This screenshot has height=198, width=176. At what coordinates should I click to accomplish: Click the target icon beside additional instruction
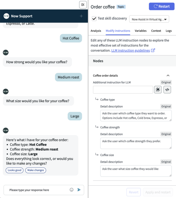point(158,90)
